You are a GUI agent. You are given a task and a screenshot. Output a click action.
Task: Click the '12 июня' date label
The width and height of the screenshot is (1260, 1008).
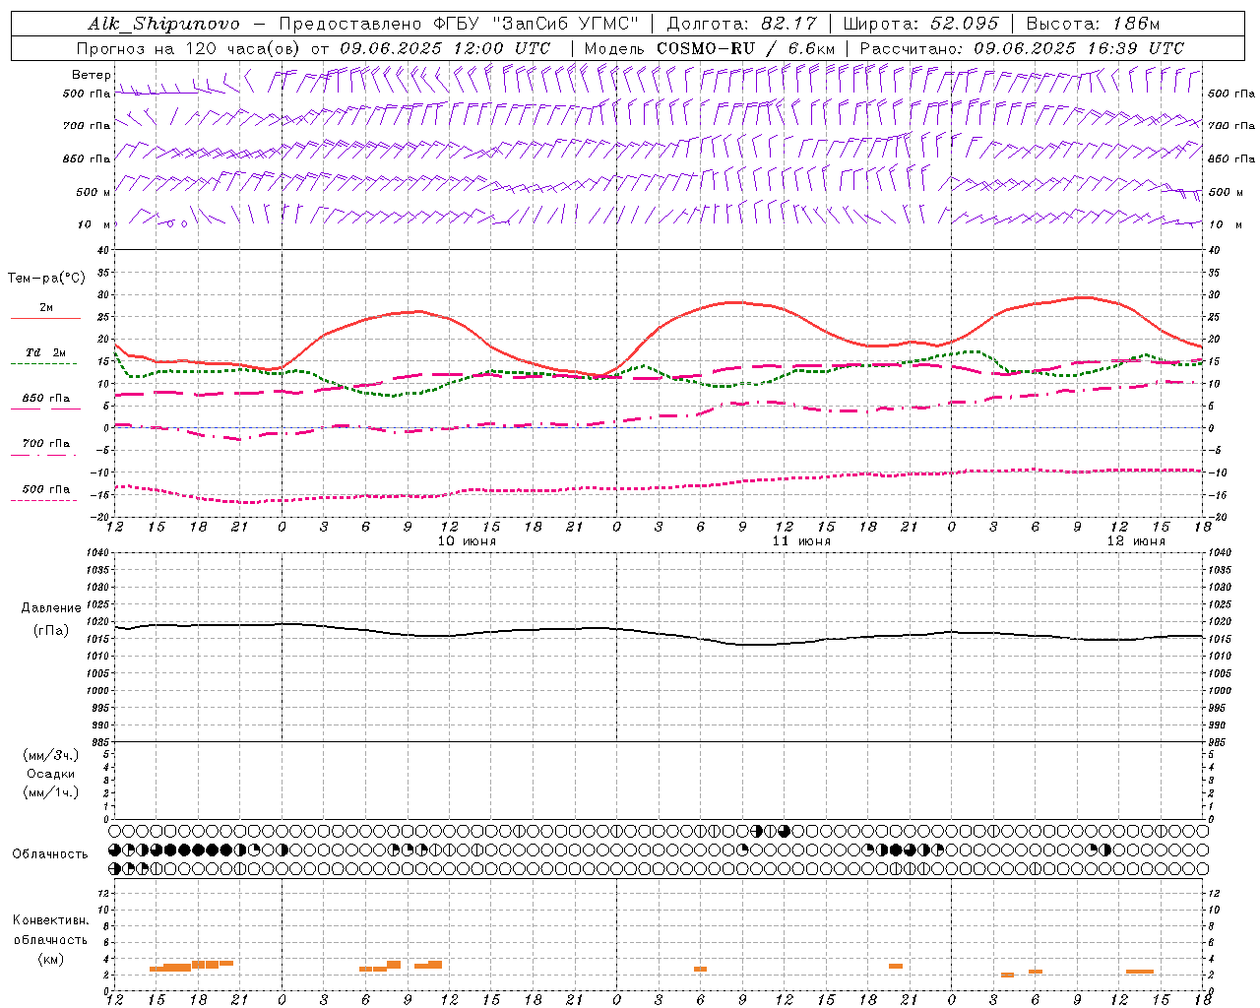tap(1136, 541)
